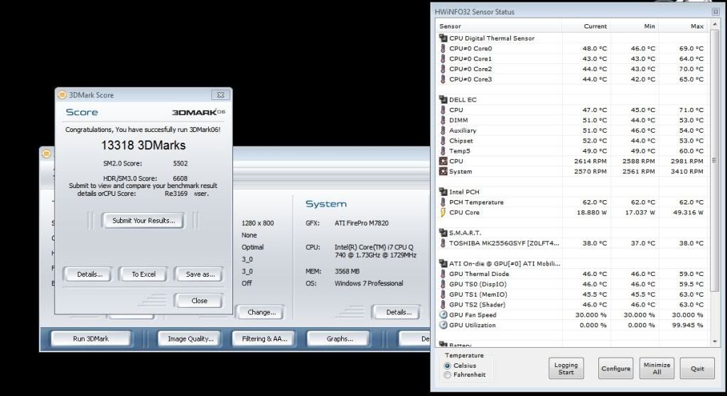Open Image Quality... settings
Screen dimensions: 727x396
[x=190, y=339]
